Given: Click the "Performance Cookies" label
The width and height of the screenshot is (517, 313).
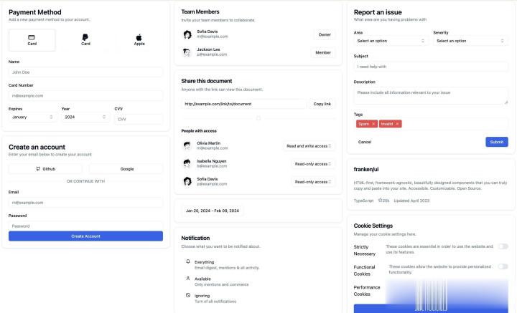Looking at the screenshot, I should click(x=367, y=291).
